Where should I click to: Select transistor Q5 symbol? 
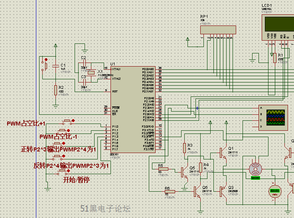point(184,172)
